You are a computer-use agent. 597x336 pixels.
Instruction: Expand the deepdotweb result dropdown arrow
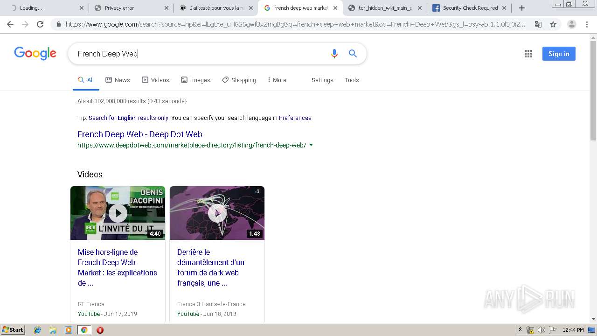point(311,145)
